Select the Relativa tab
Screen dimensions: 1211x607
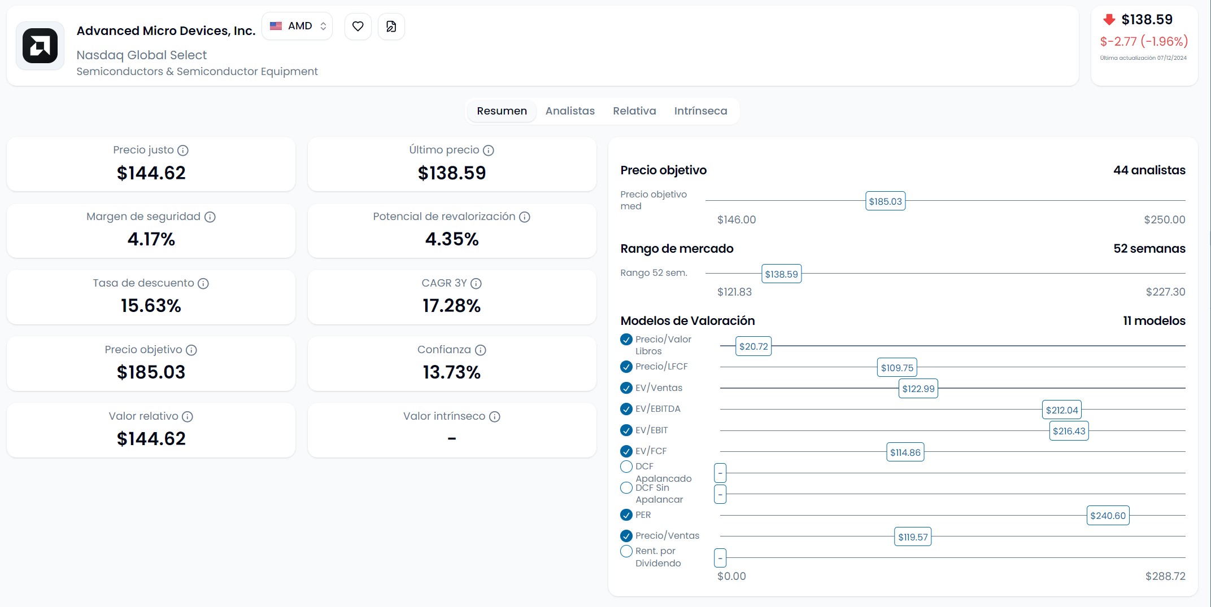pyautogui.click(x=634, y=111)
